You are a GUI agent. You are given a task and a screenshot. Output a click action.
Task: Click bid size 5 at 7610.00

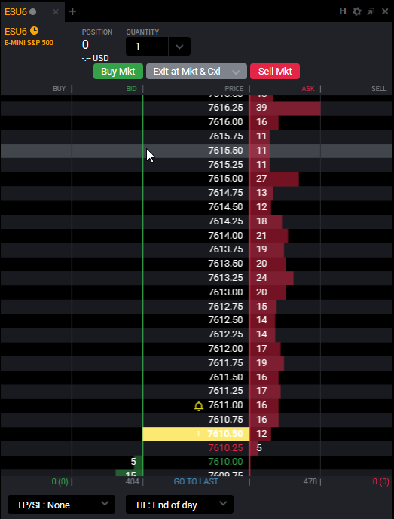tap(133, 462)
